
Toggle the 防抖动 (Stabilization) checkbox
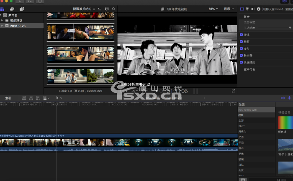click(241, 55)
